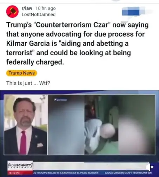The height and width of the screenshot is (177, 159).
Task: Open the post titled Trump's Counterterrorism Czar
Action: 77,43
